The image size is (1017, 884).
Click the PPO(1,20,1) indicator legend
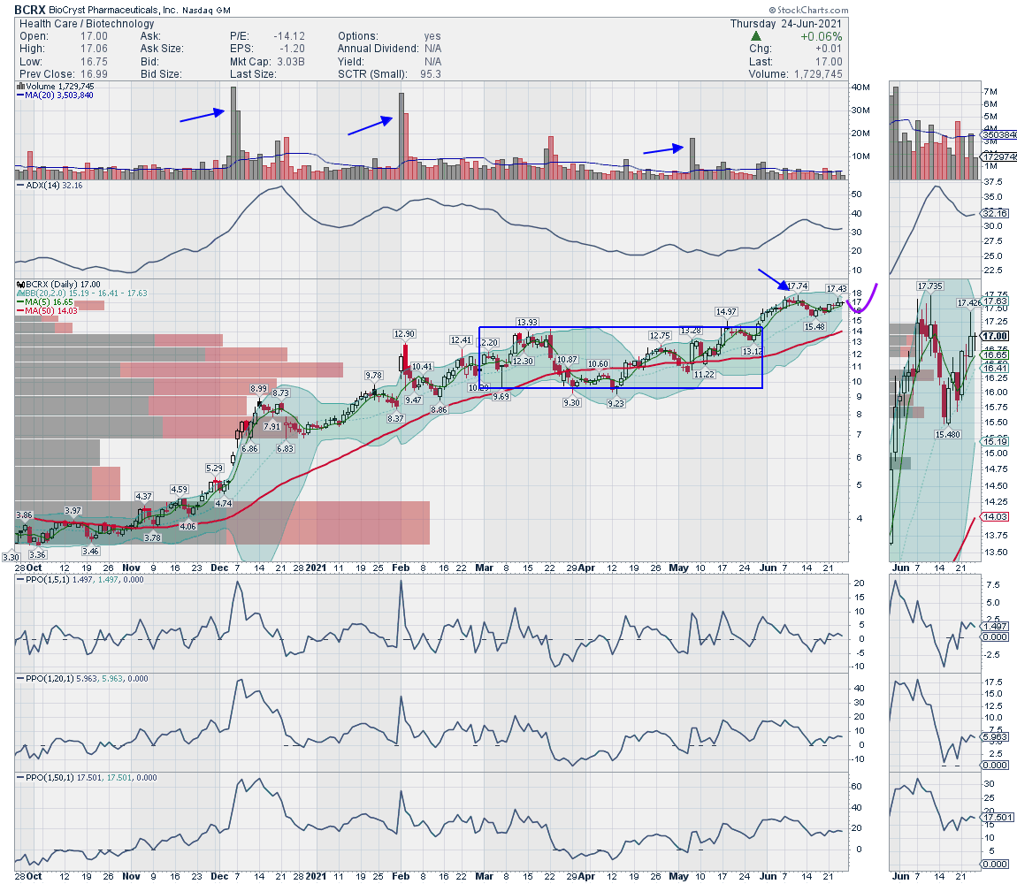(82, 679)
